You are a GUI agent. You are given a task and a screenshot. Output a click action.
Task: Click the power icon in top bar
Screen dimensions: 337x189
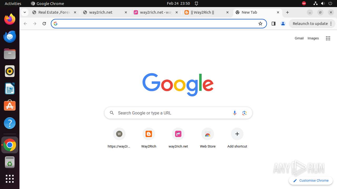(330, 3)
